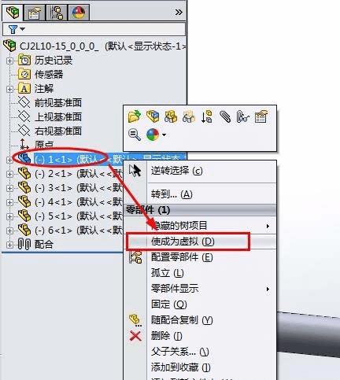
Task: Open the filter funnel dropdown
Action: tap(17, 29)
